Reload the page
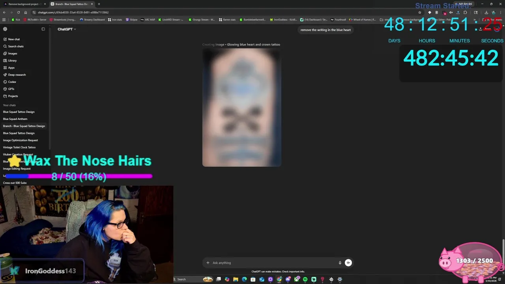 click(x=19, y=12)
